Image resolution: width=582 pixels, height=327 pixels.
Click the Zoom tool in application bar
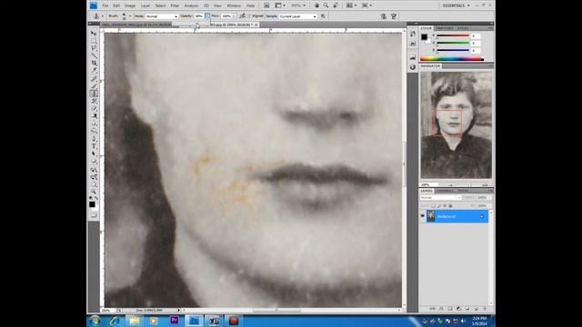326,5
